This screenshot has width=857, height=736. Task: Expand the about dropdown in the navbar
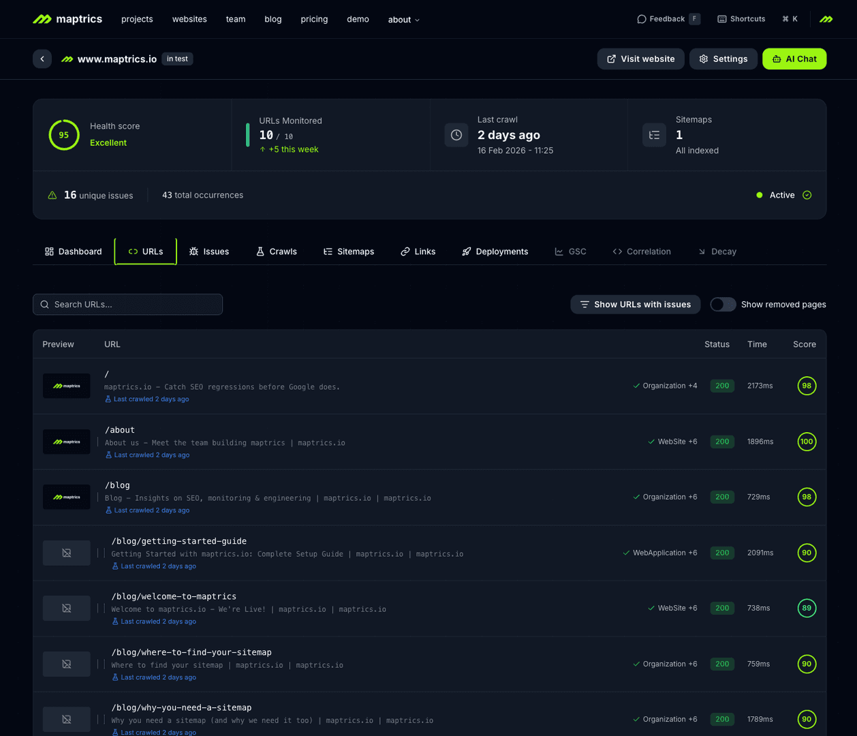click(404, 20)
